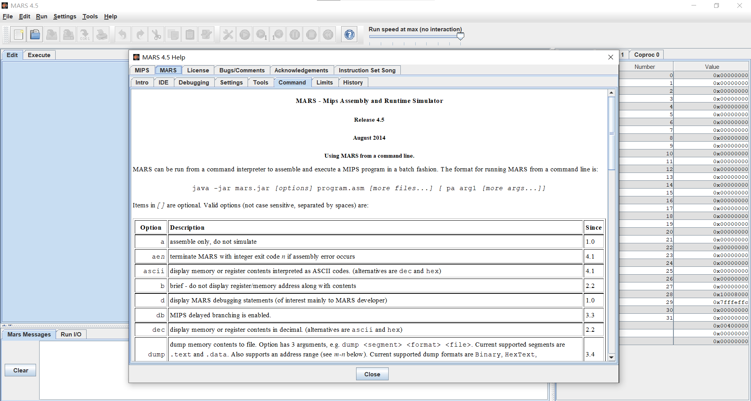Image resolution: width=751 pixels, height=401 pixels.
Task: Select the Coproc 0 register tab
Action: tap(646, 55)
